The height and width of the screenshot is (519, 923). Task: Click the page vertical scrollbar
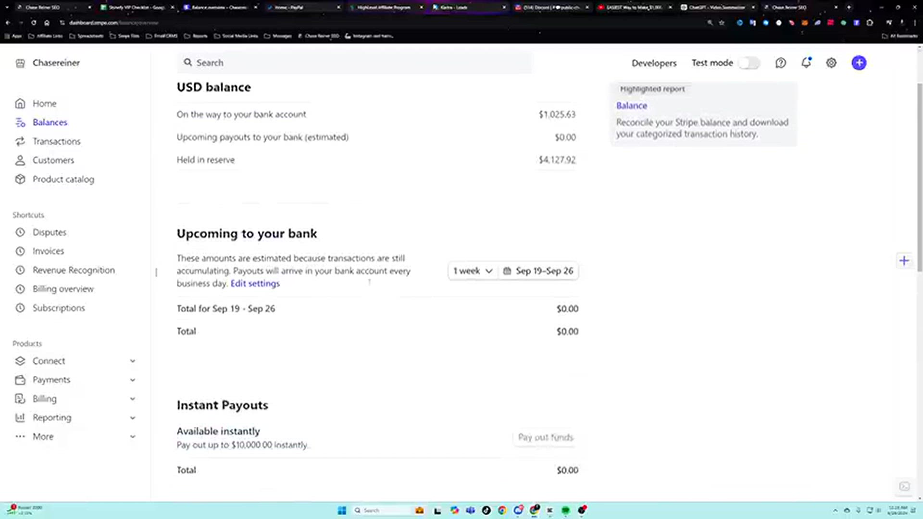920,177
